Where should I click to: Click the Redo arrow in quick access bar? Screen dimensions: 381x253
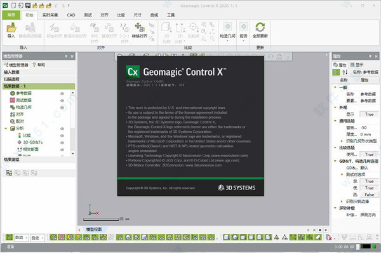[x=63, y=5]
